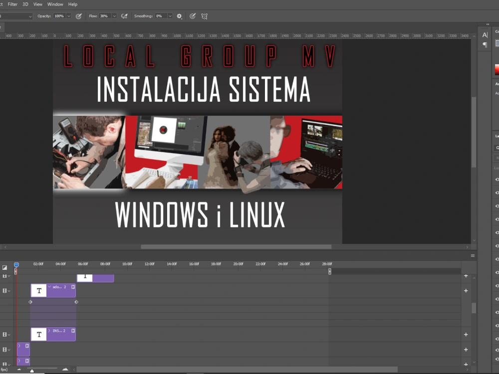The width and height of the screenshot is (499, 374).
Task: Click the canvas horizontal scrollbar thumb
Action: click(x=236, y=247)
